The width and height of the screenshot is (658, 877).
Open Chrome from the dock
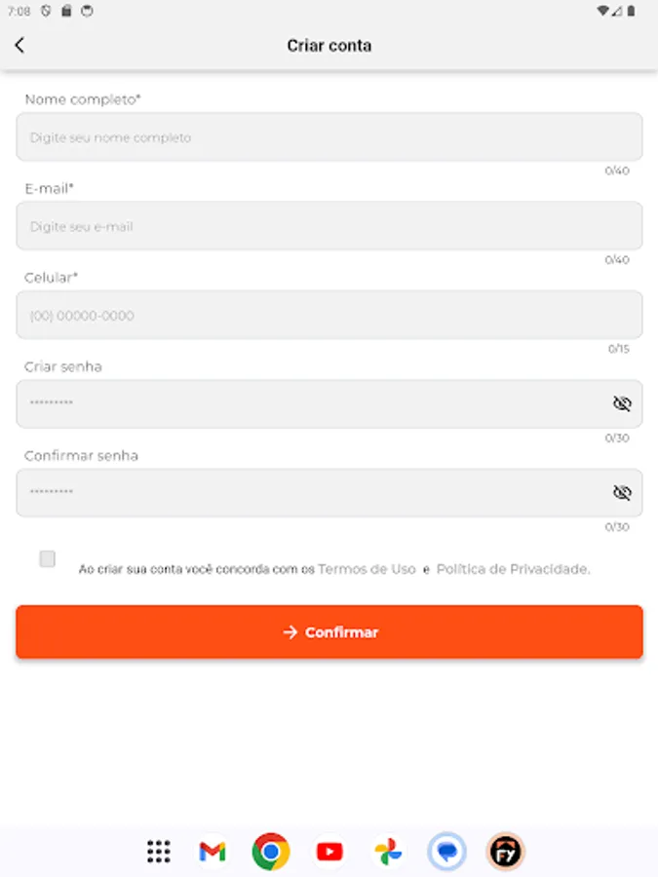(x=269, y=851)
